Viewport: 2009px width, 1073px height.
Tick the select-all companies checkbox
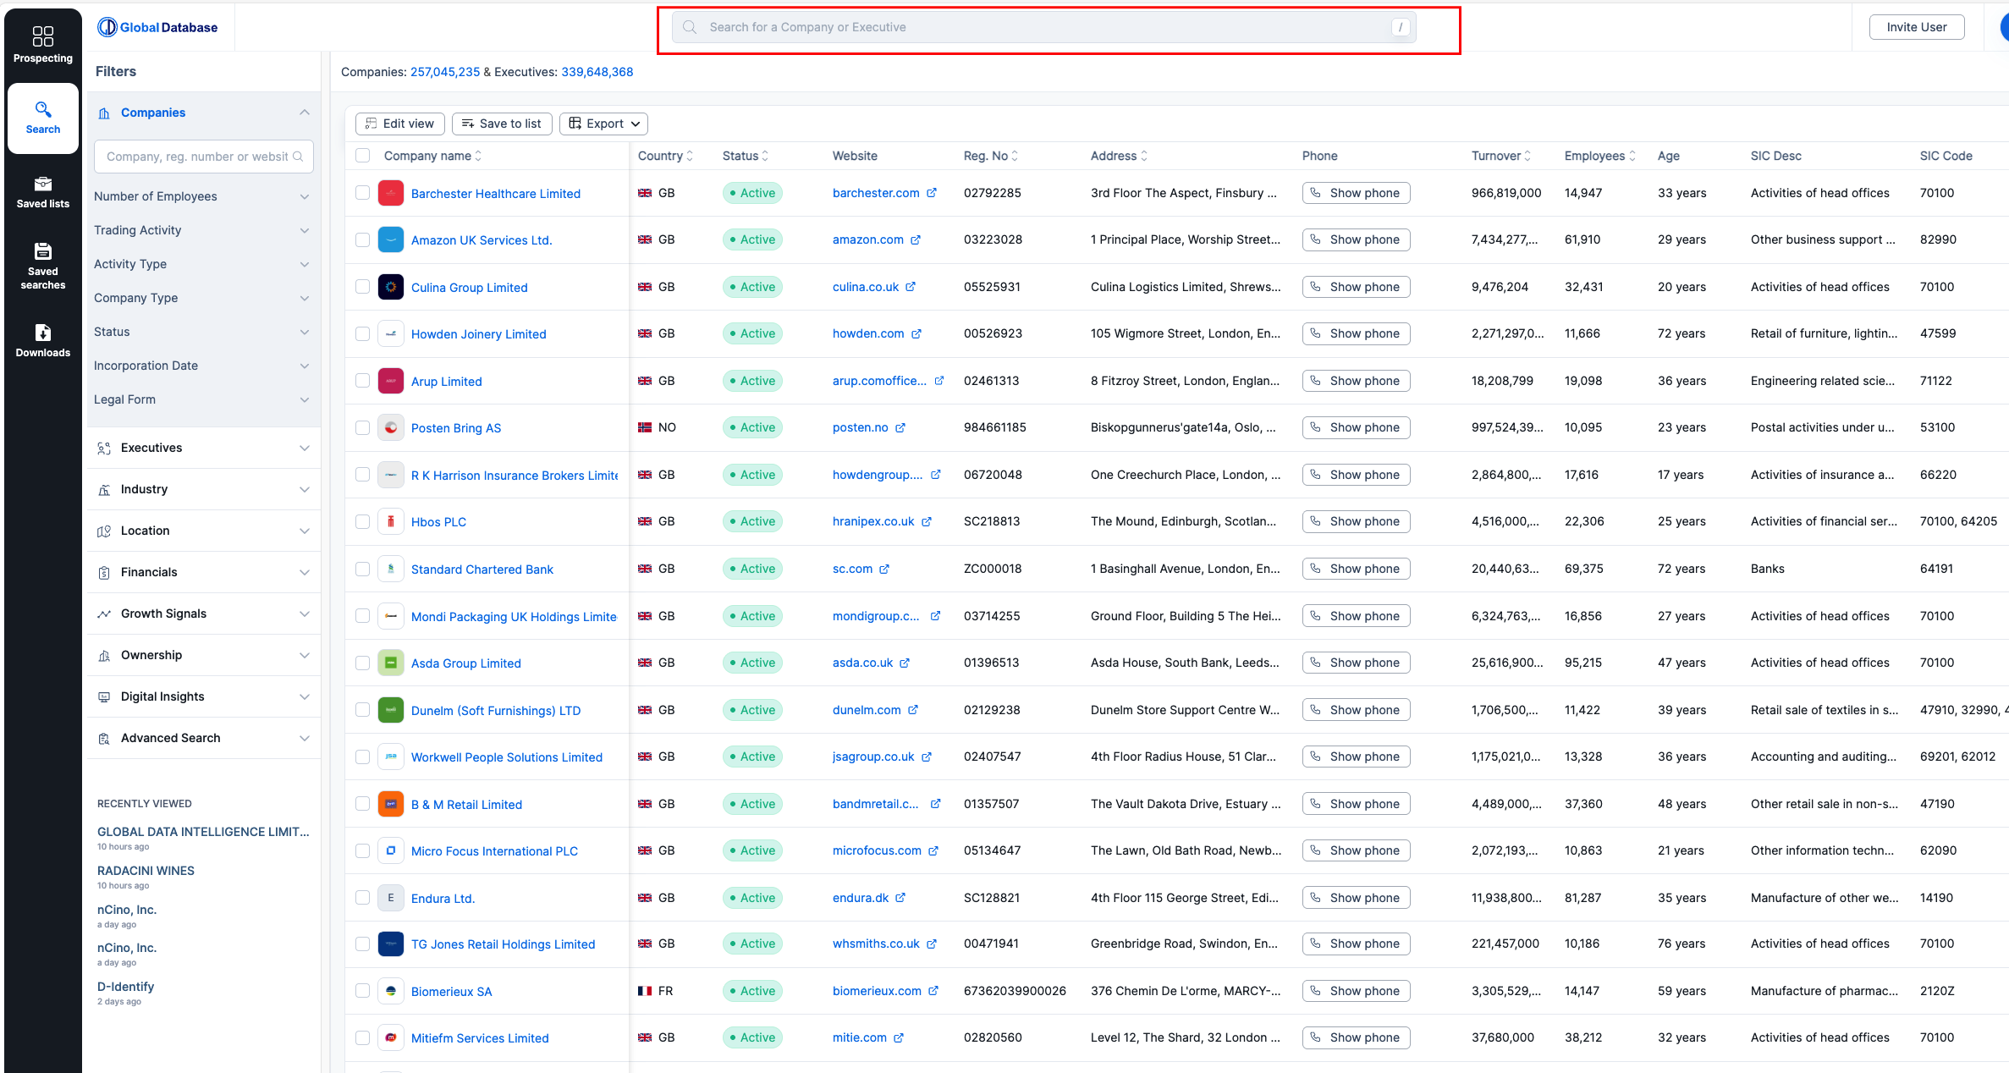point(363,156)
